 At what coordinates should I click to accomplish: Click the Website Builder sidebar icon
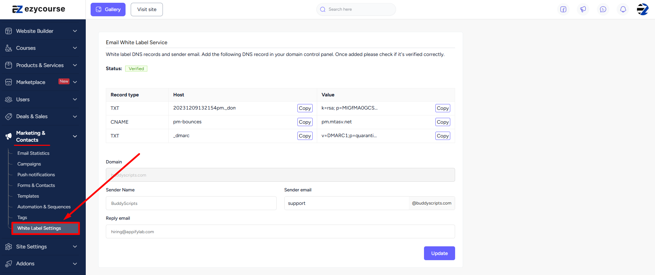click(x=9, y=31)
